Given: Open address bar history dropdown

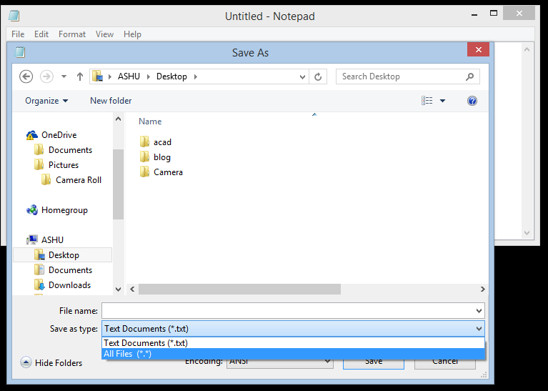Looking at the screenshot, I should [302, 76].
